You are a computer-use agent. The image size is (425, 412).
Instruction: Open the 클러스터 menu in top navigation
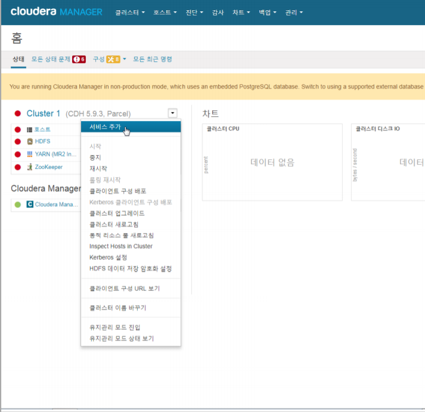pyautogui.click(x=130, y=12)
